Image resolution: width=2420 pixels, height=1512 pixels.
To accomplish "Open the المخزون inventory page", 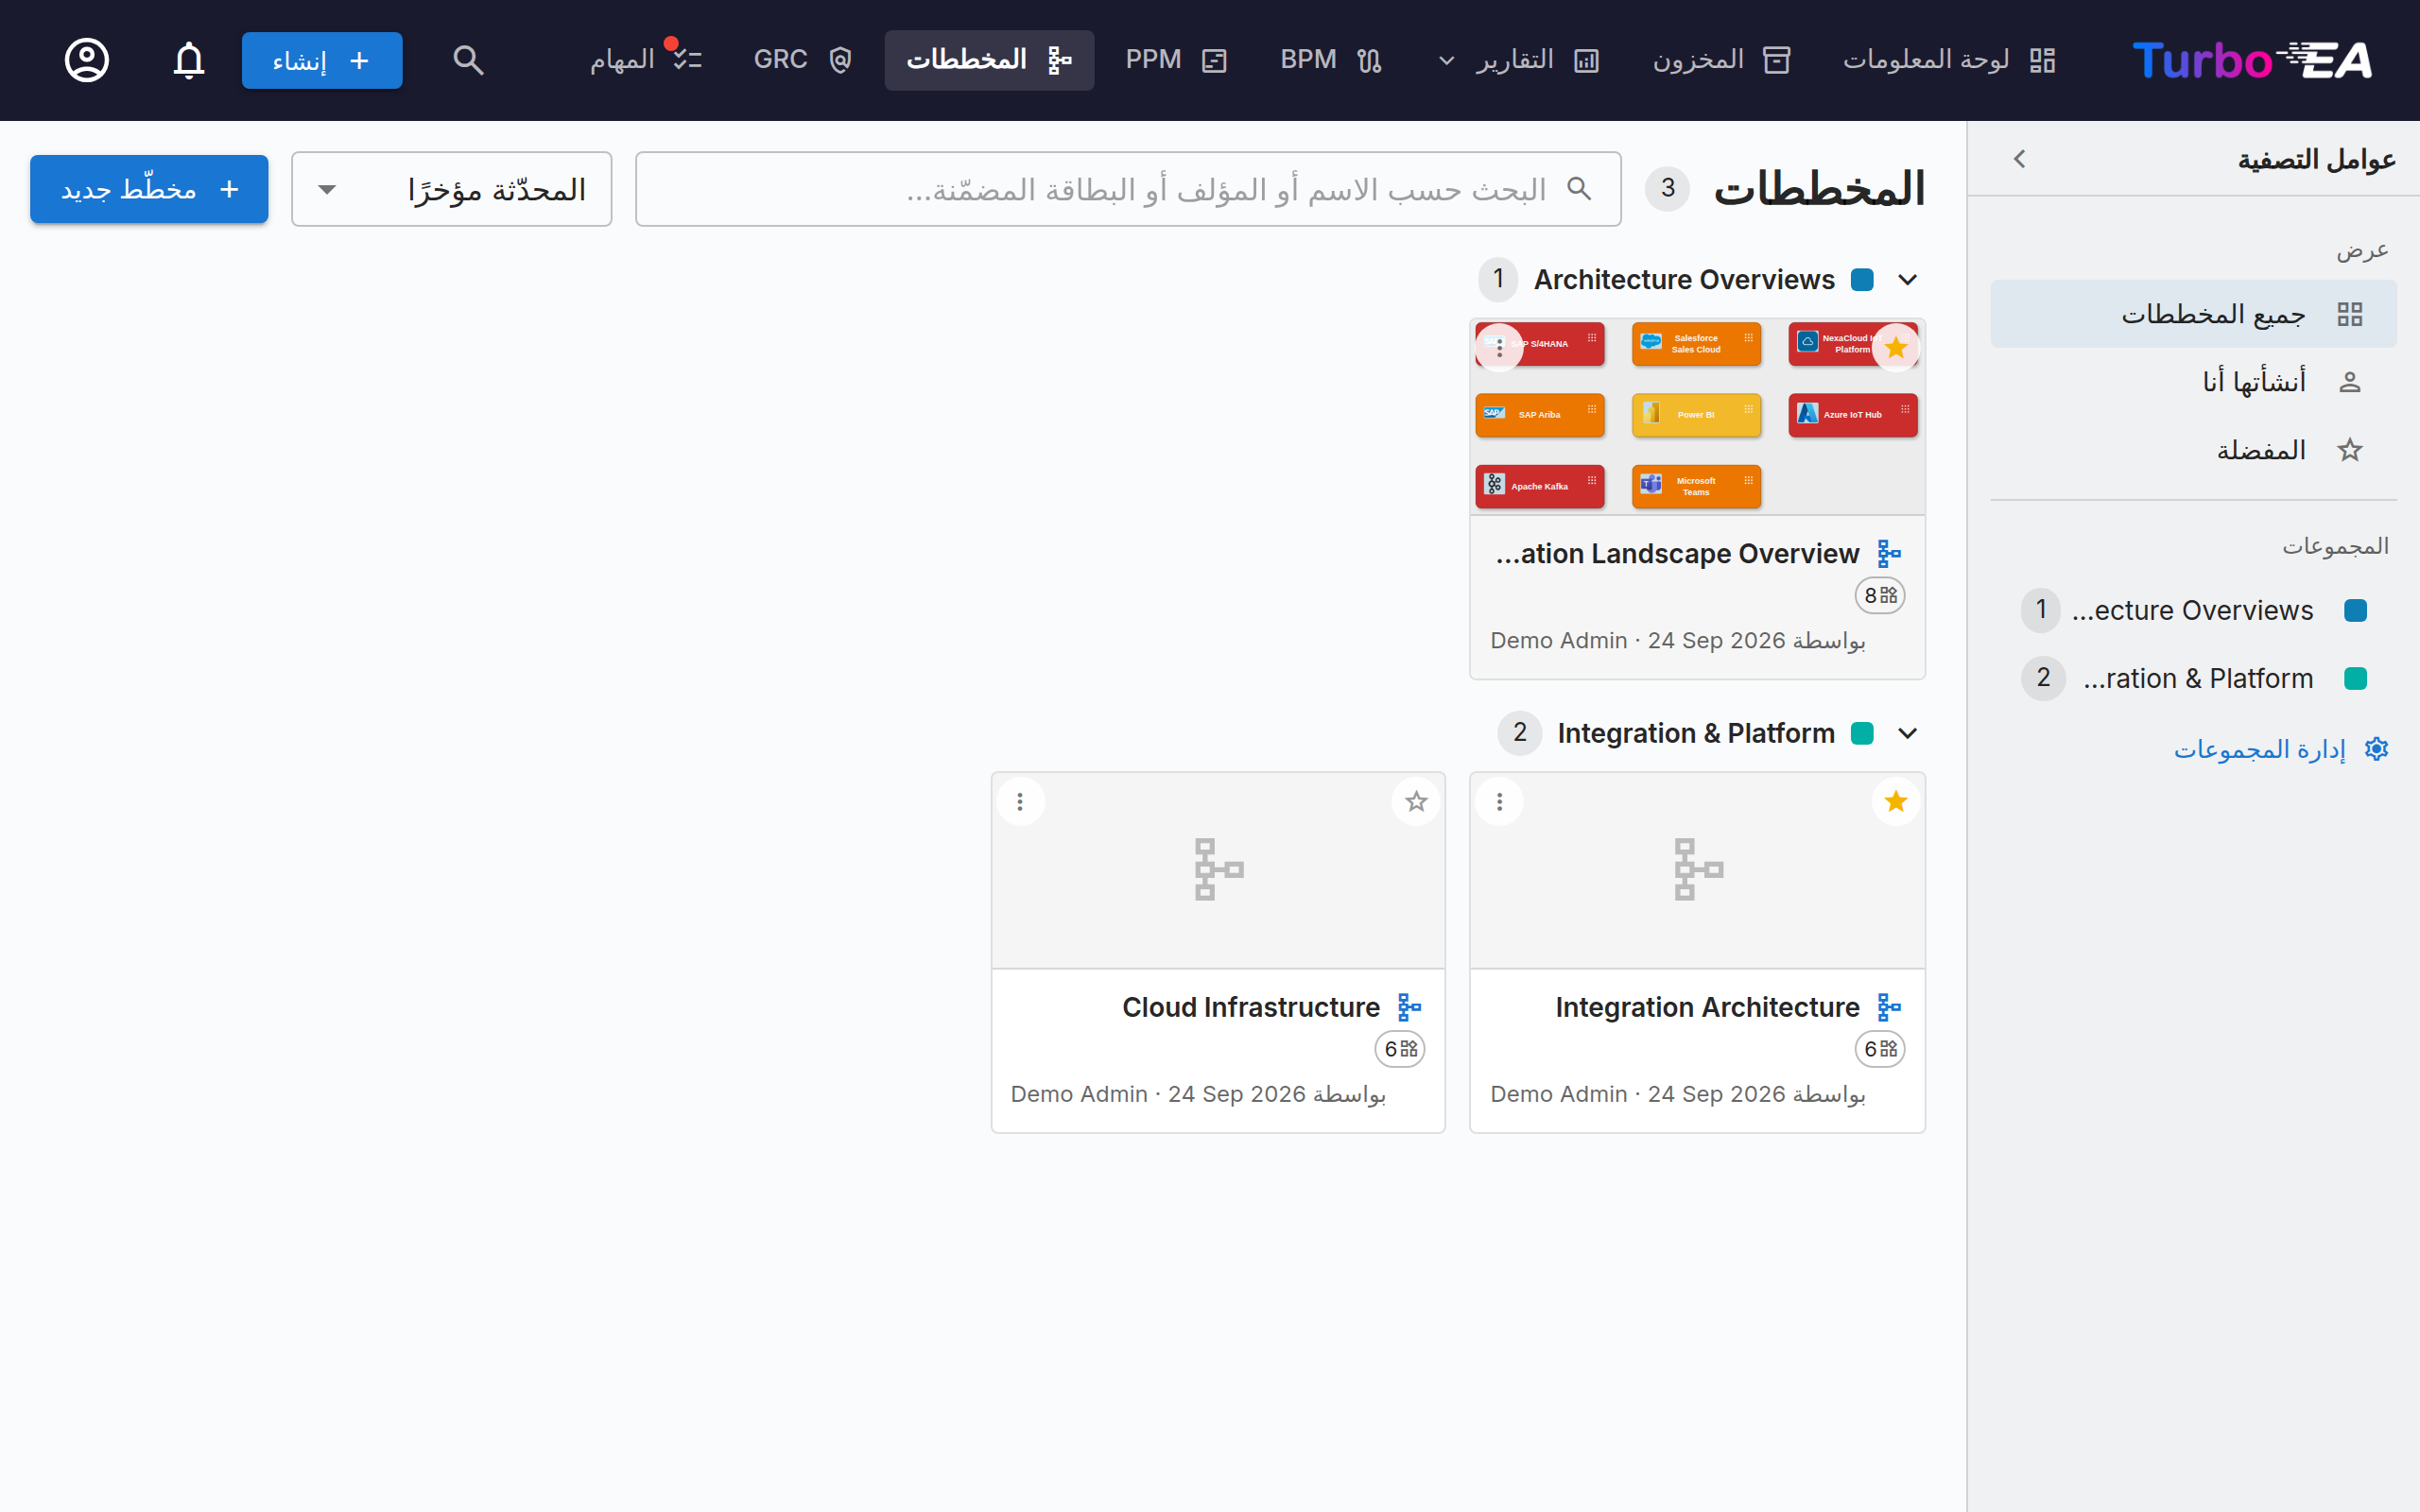I will (1721, 60).
